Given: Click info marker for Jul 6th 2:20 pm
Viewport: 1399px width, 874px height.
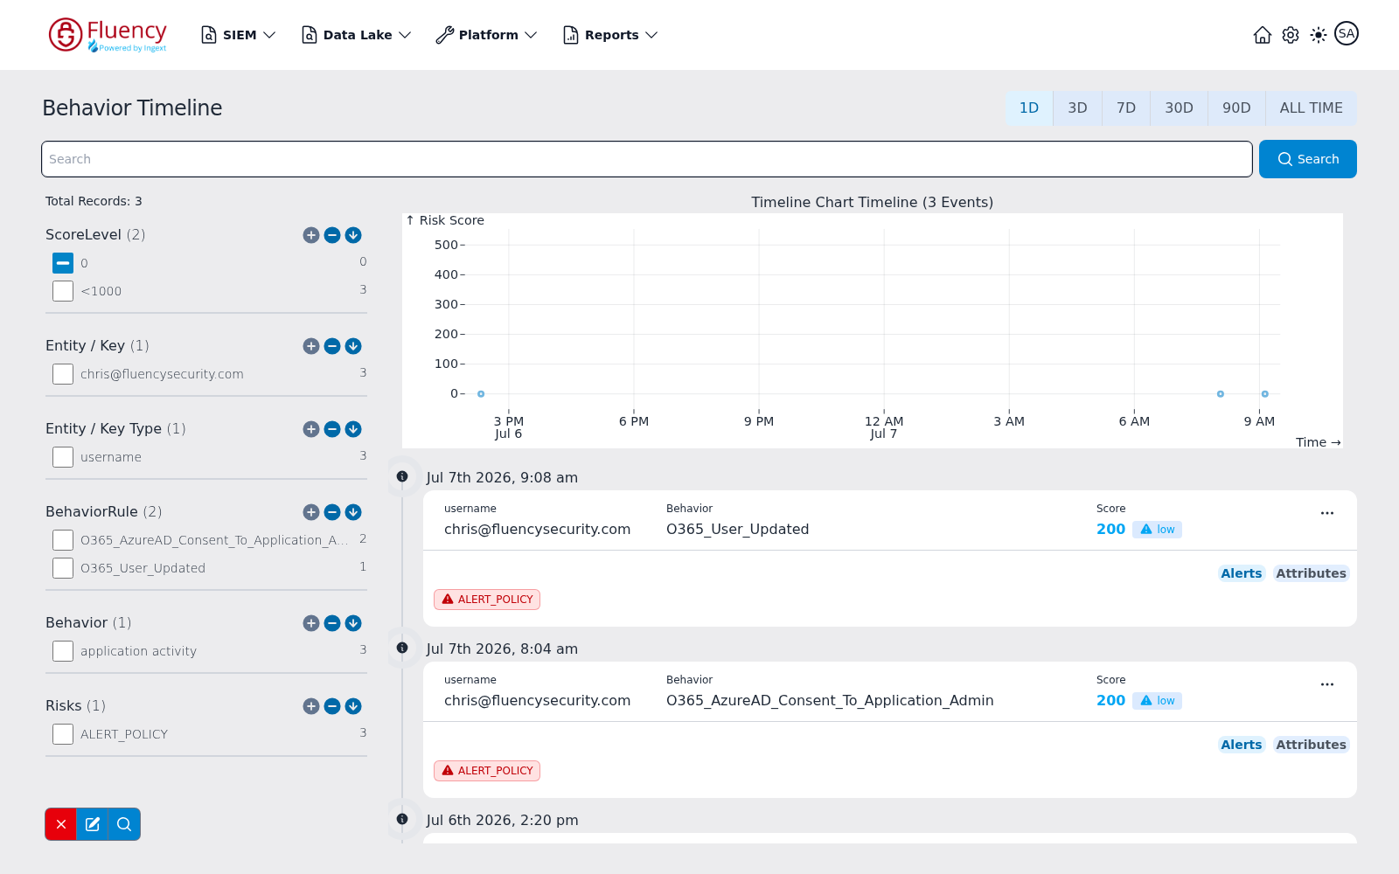Looking at the screenshot, I should click(x=402, y=819).
